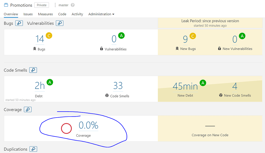Open the 0.0% Coverage value link
Viewport: 265px width, 153px height.
89,125
